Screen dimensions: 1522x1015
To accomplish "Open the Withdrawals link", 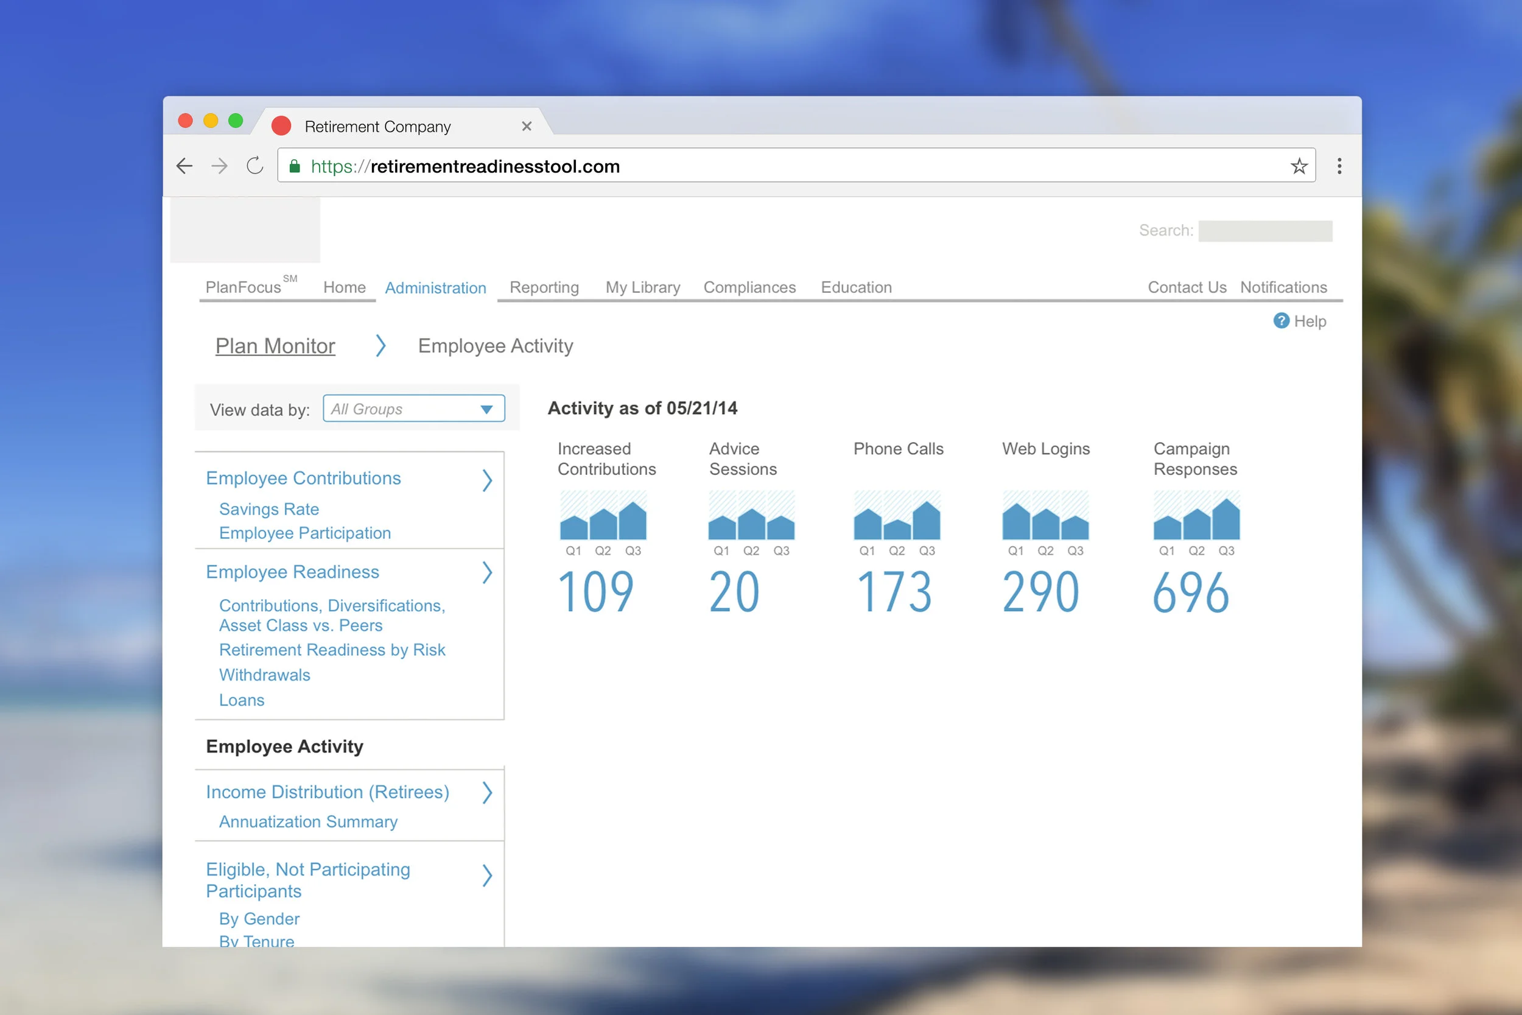I will pos(265,675).
